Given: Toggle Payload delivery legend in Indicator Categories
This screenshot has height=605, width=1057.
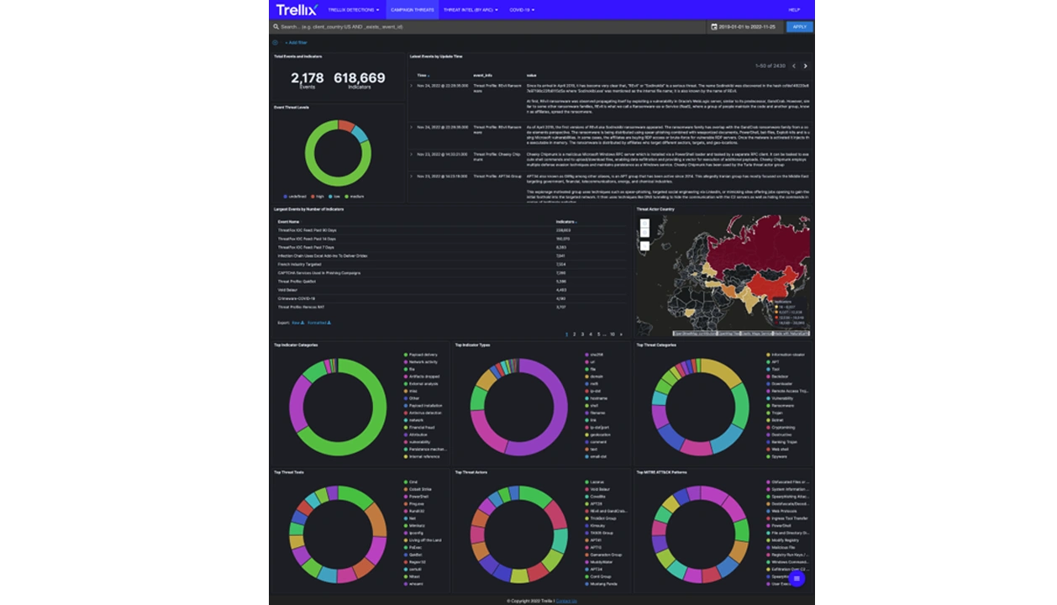Looking at the screenshot, I should (x=421, y=355).
